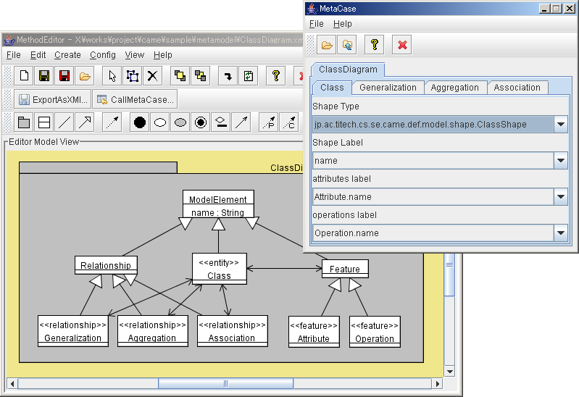Screen dimensions: 579x397
Task: Click the vertical scrollbar down arrow
Action: (x=449, y=372)
